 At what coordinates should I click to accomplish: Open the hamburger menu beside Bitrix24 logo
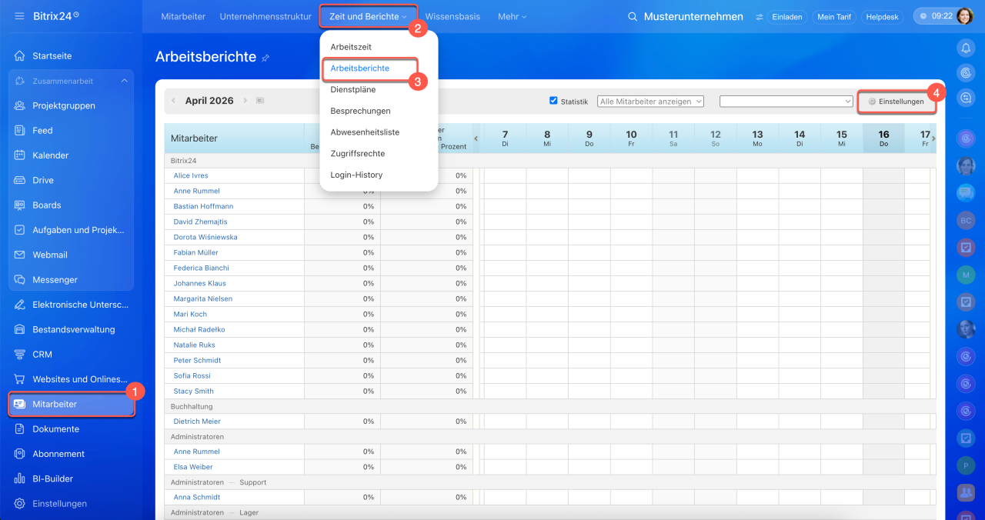point(19,16)
